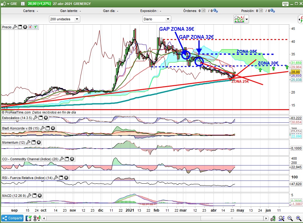Click the 27-abr-2021 GRENERGY title text
Viewport: 303px width, 223px height.
pyautogui.click(x=72, y=4)
